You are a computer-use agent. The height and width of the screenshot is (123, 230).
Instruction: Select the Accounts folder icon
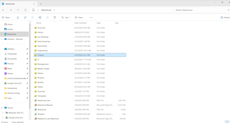(36, 28)
